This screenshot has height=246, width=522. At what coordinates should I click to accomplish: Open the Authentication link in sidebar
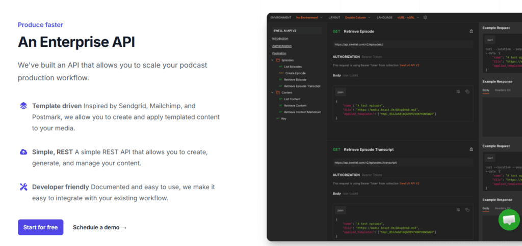[x=282, y=46]
